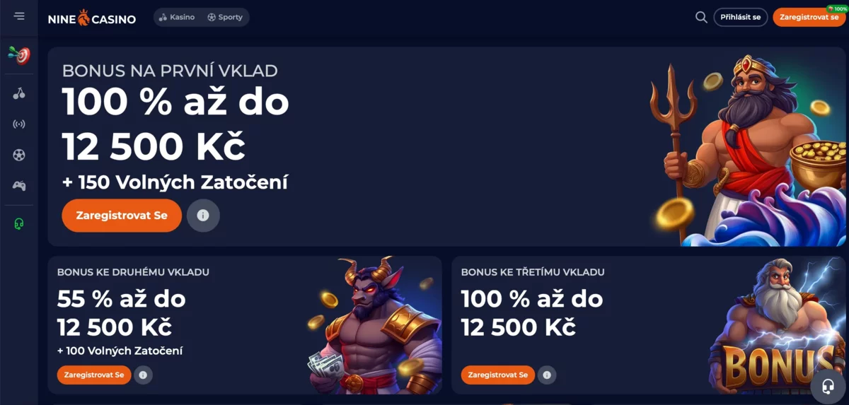Click Zaregistrovat Se on second deposit card

tap(94, 375)
